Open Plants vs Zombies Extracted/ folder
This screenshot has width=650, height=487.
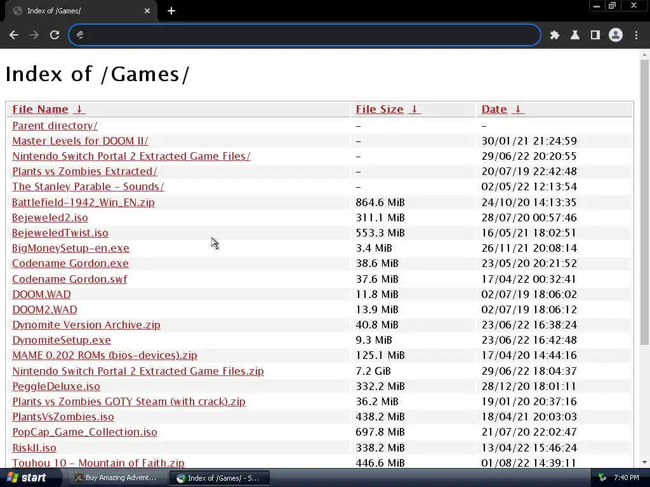[84, 171]
